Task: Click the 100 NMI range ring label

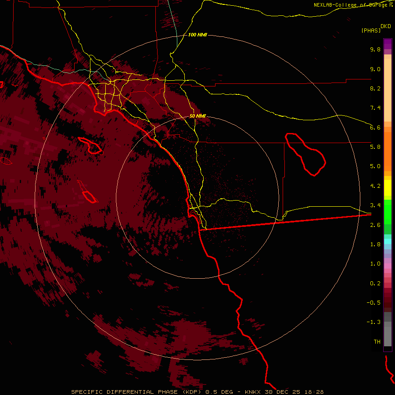Action: (x=197, y=35)
